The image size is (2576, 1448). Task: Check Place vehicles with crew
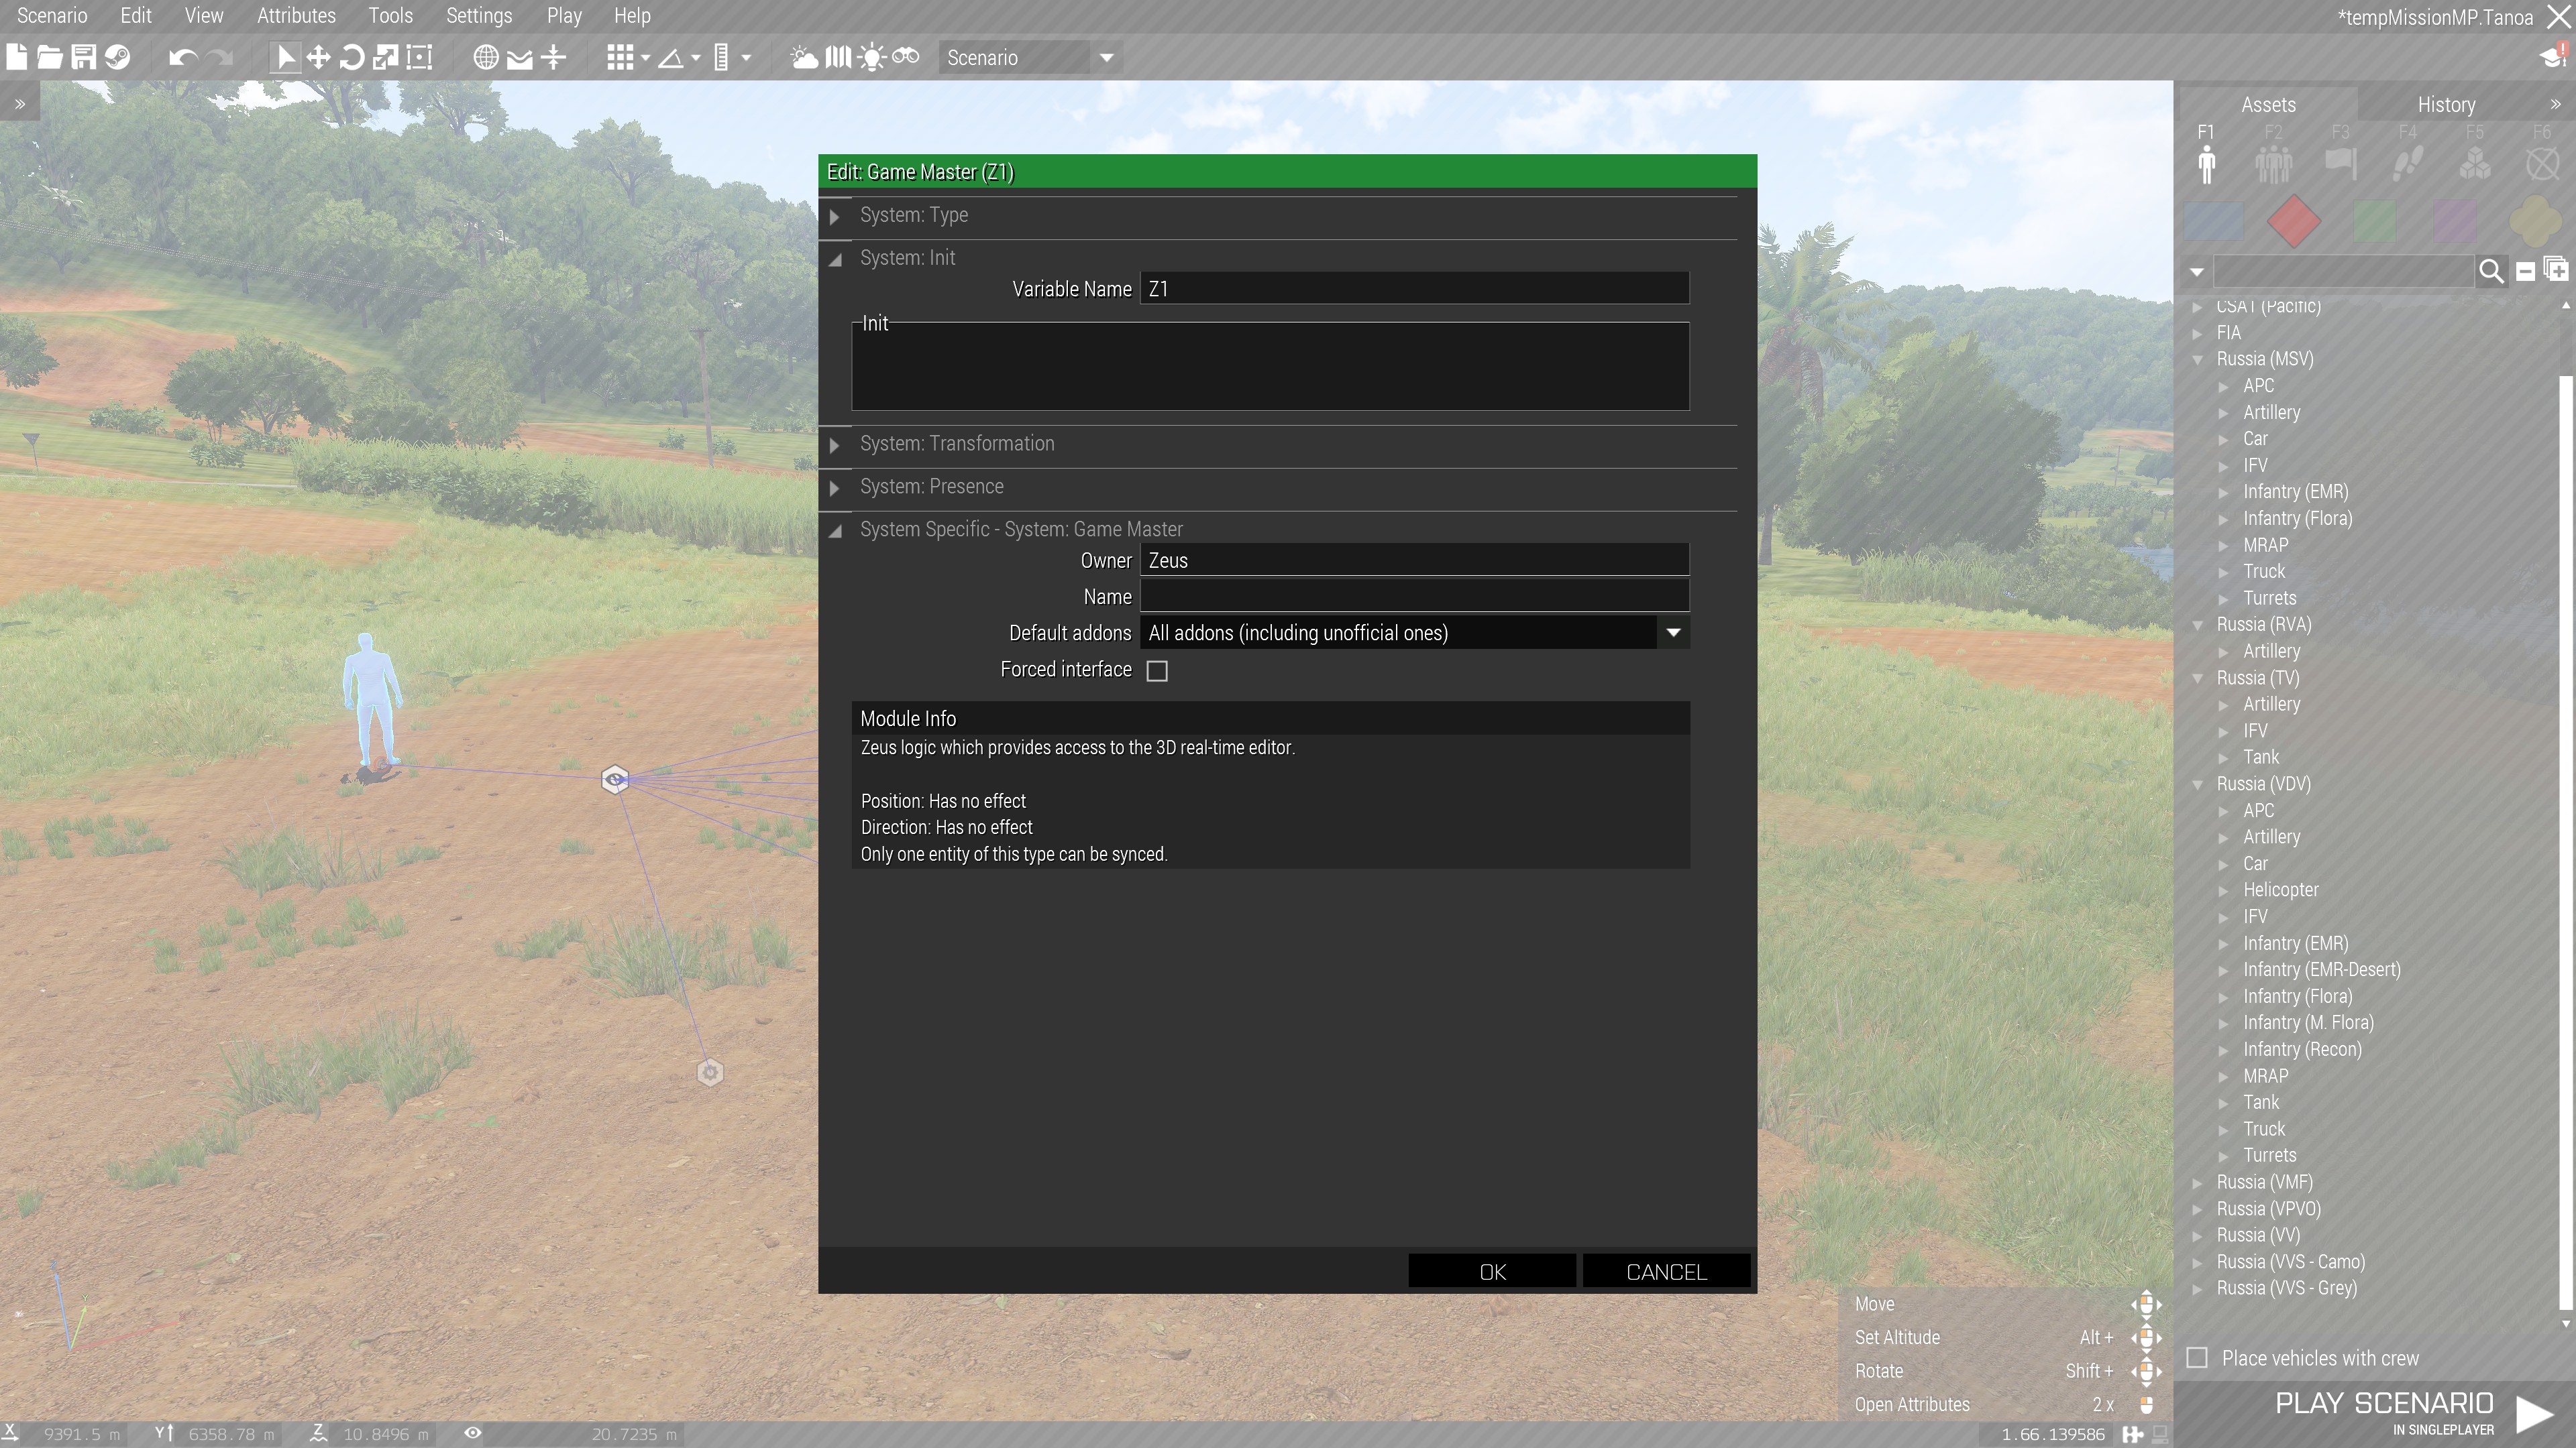point(2197,1357)
